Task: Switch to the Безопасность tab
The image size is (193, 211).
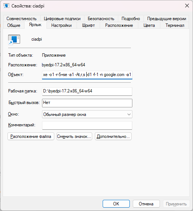Action: point(101,19)
